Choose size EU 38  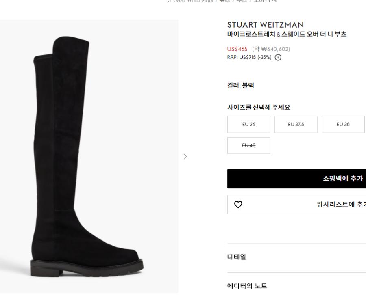click(x=343, y=124)
